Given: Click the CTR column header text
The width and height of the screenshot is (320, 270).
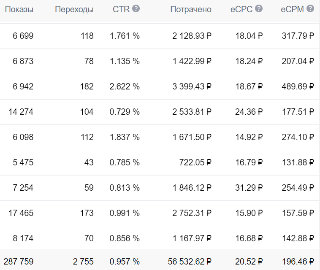Looking at the screenshot, I should [121, 9].
